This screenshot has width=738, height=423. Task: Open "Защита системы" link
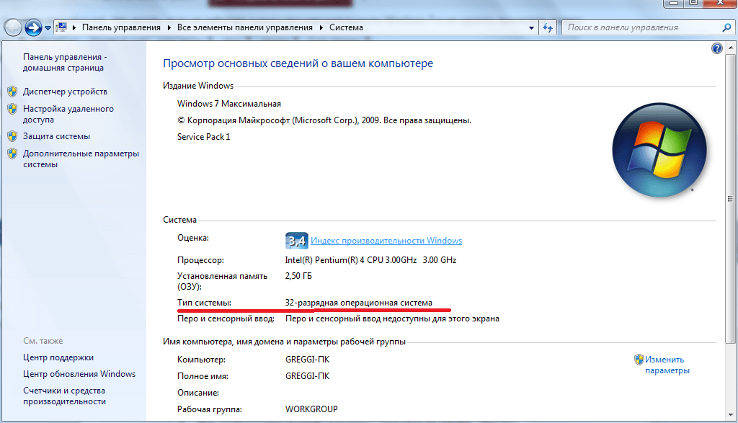(56, 136)
